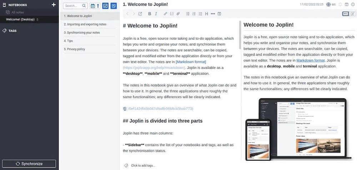Click the '**Sidebar**' text in editor
The width and height of the screenshot is (357, 170).
pyautogui.click(x=135, y=145)
